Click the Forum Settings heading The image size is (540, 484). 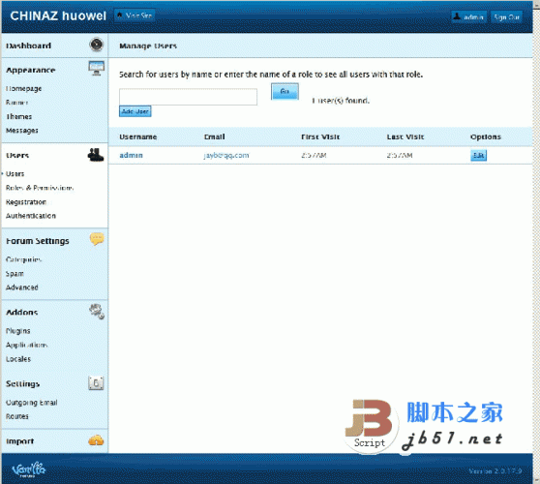38,241
